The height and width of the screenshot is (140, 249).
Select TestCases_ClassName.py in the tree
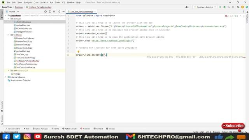27,64
